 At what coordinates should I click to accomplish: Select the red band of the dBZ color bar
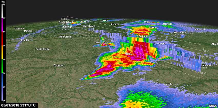coord(2,38)
